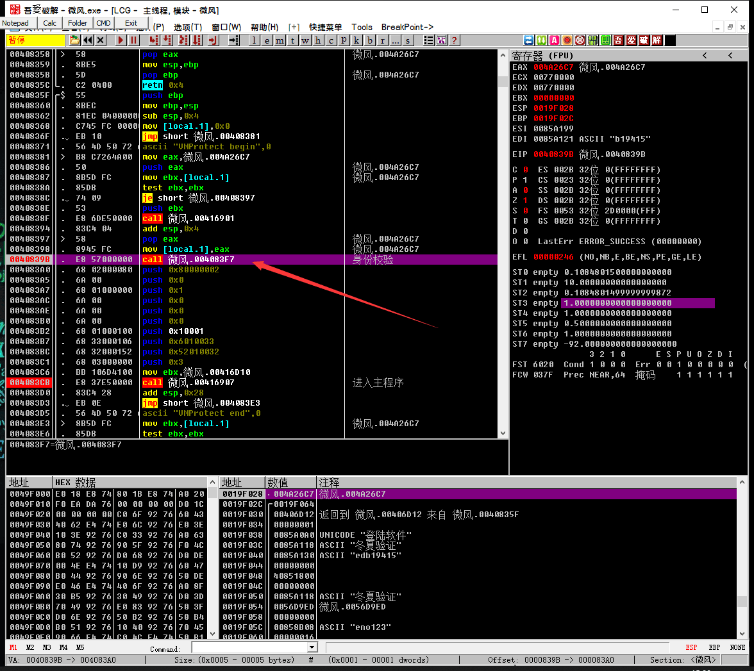Switch memory view to M1
This screenshot has width=754, height=671.
[x=13, y=647]
